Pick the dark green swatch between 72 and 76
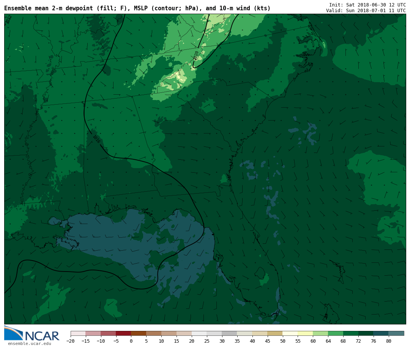410x348 pixels. click(366, 333)
